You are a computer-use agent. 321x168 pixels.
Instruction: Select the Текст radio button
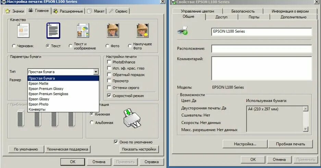point(48,46)
